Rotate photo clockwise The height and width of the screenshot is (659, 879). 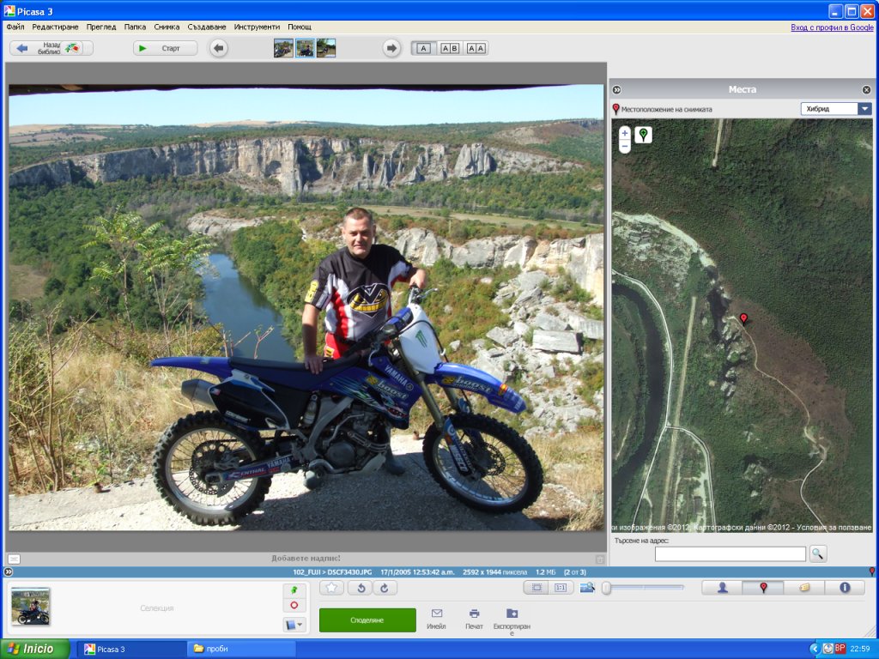pyautogui.click(x=385, y=587)
